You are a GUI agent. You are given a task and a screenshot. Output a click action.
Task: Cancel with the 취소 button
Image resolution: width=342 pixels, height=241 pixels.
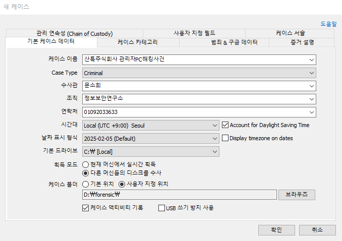click(317, 230)
